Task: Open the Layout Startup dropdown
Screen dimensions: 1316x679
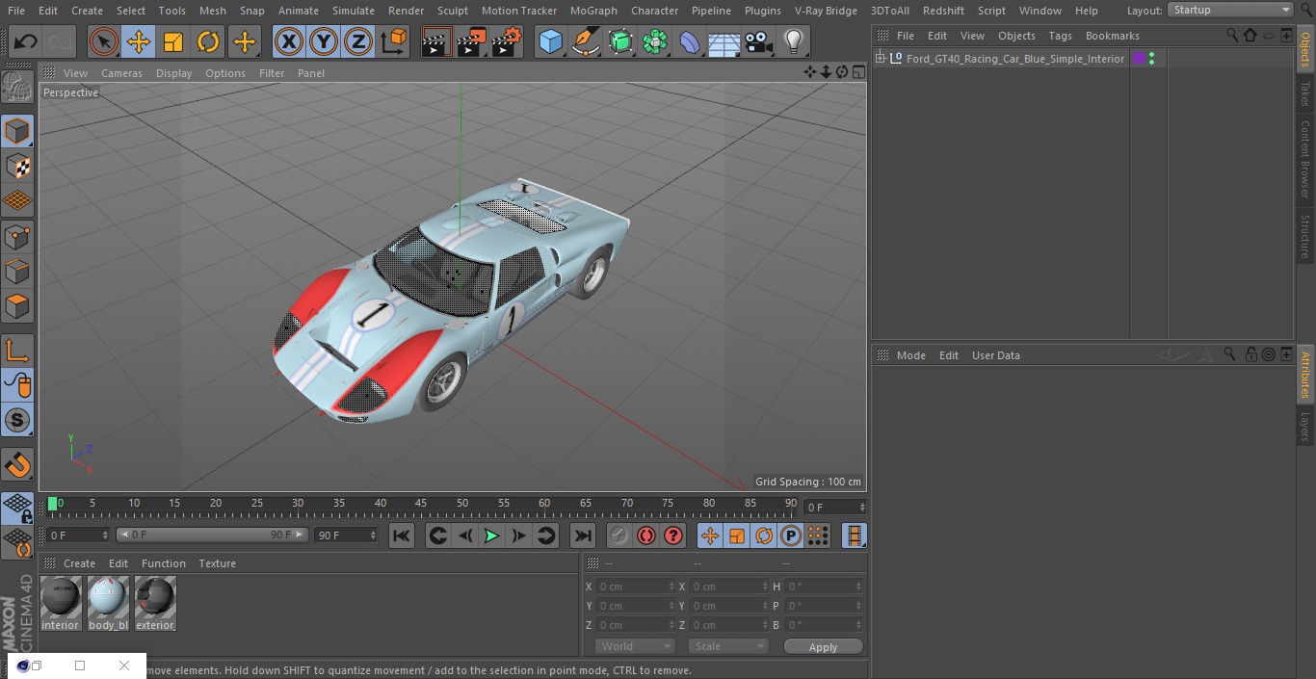Action: (1230, 10)
